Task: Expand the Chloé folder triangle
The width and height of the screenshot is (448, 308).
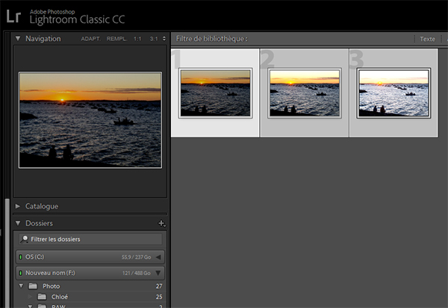Action: (x=30, y=297)
